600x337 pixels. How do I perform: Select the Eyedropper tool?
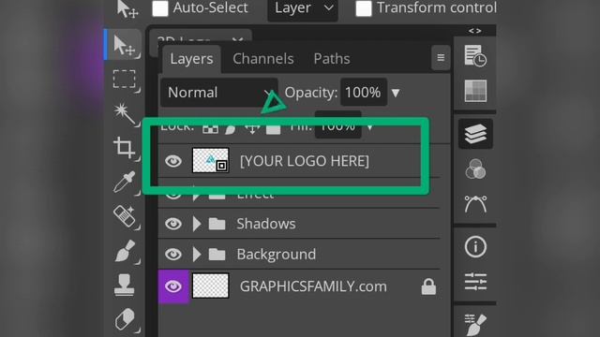click(125, 182)
